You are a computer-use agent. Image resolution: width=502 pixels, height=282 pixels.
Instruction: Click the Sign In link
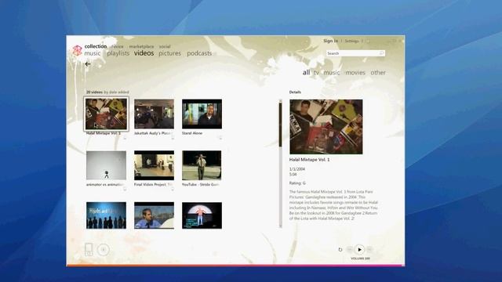coord(330,41)
